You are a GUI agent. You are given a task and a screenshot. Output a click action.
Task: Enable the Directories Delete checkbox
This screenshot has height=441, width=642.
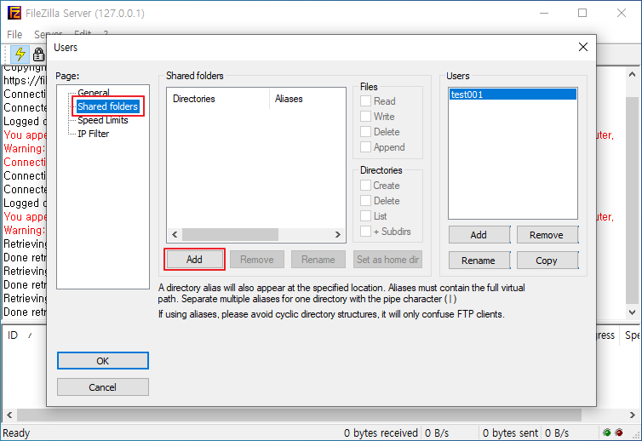tap(365, 201)
